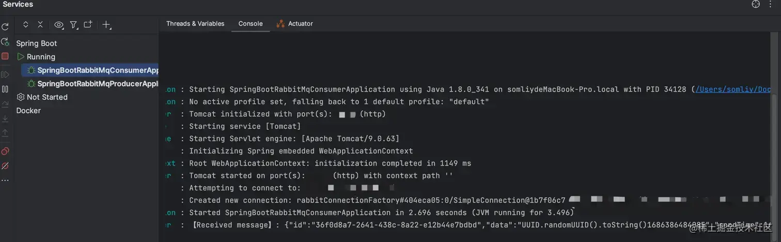The height and width of the screenshot is (242, 781).
Task: Collapse the Running node in Services tree
Action: coord(21,57)
